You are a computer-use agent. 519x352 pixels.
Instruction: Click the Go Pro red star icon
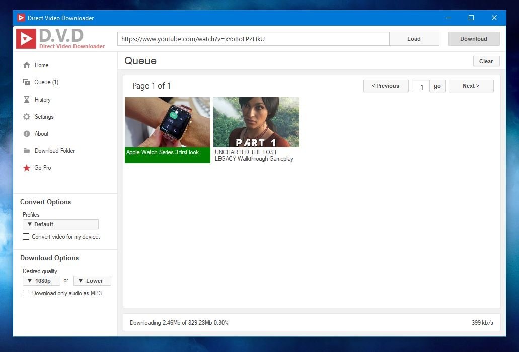[x=27, y=168]
